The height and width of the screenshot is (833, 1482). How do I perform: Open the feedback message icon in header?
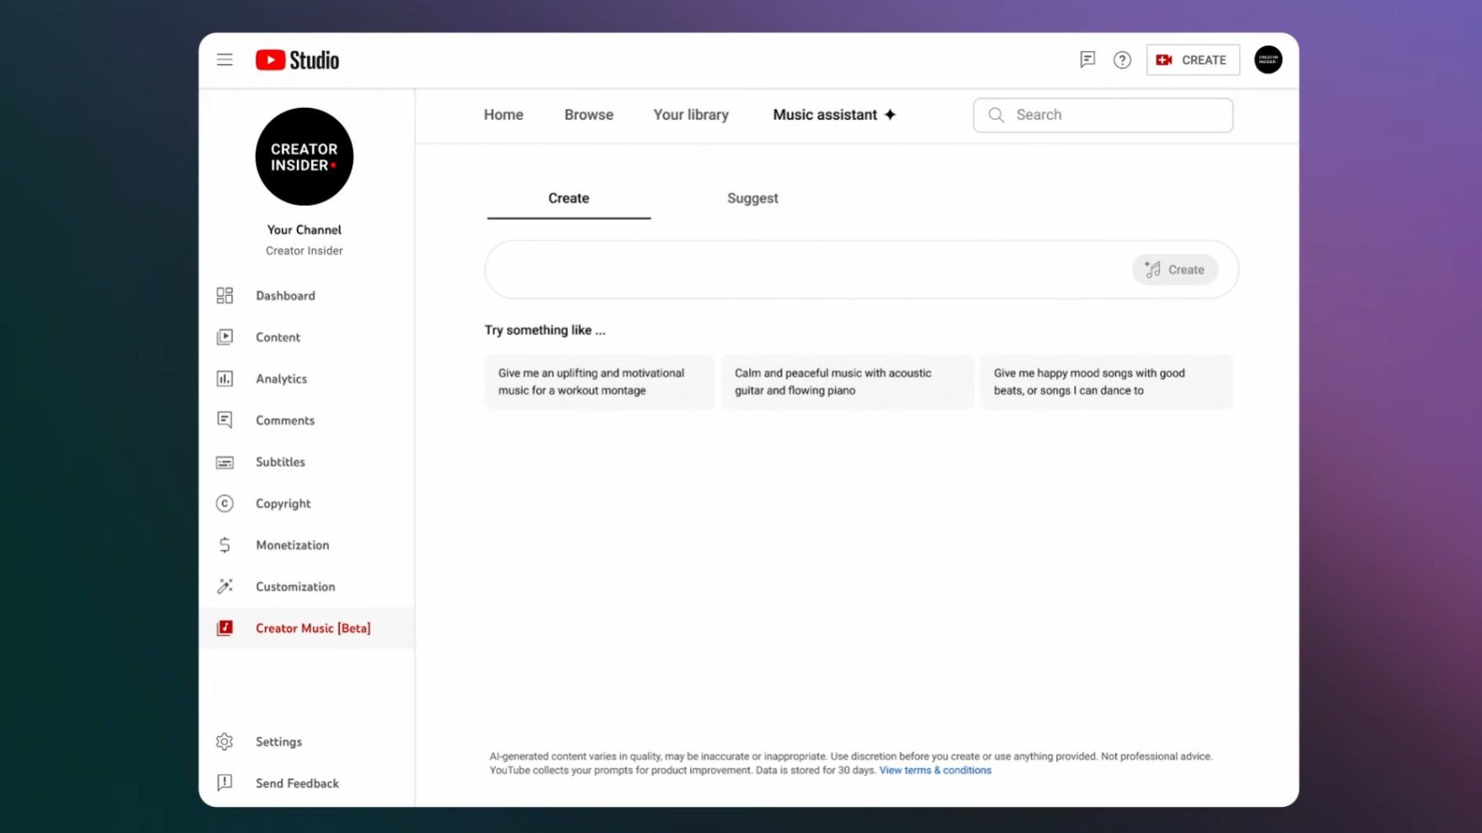[x=1087, y=60]
